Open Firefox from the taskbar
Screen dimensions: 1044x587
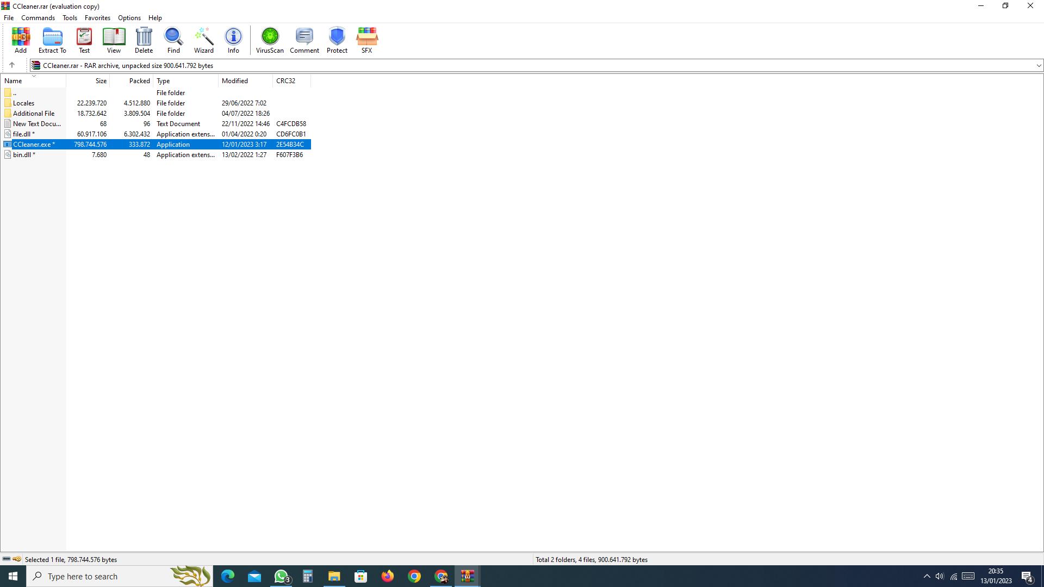tap(388, 576)
